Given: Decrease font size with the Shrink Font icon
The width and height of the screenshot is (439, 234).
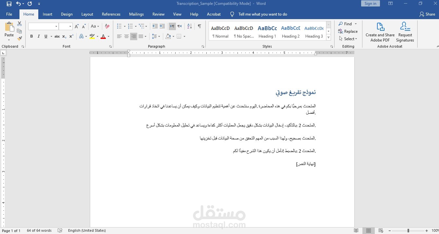Looking at the screenshot, I should pos(84,26).
